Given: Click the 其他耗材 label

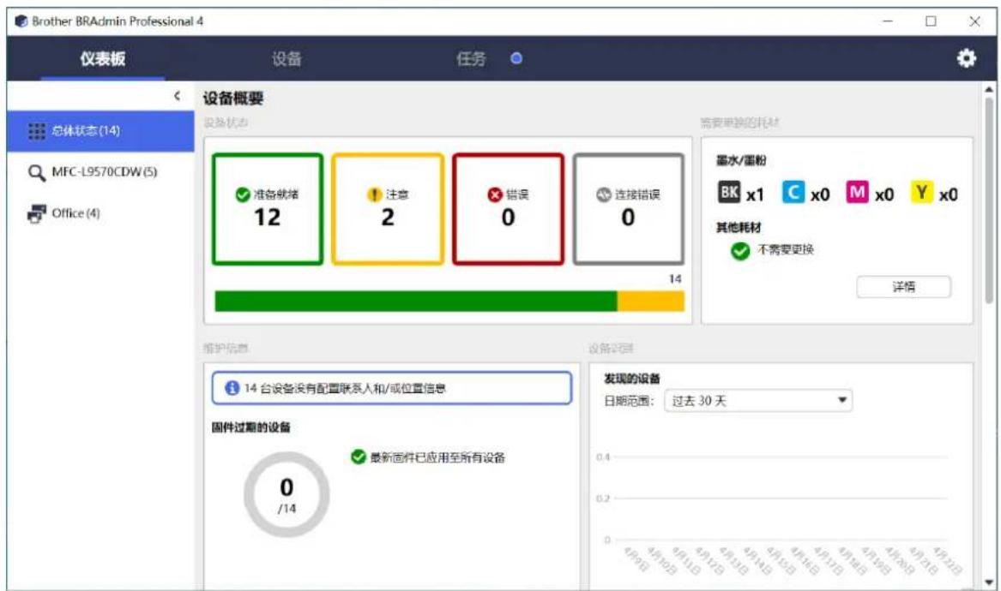Looking at the screenshot, I should tap(739, 228).
